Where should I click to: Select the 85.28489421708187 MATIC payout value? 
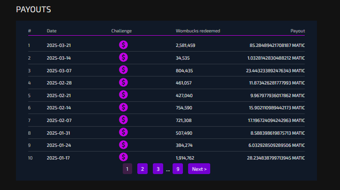(277, 45)
